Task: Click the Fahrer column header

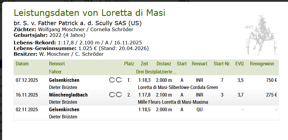Action: point(56,72)
